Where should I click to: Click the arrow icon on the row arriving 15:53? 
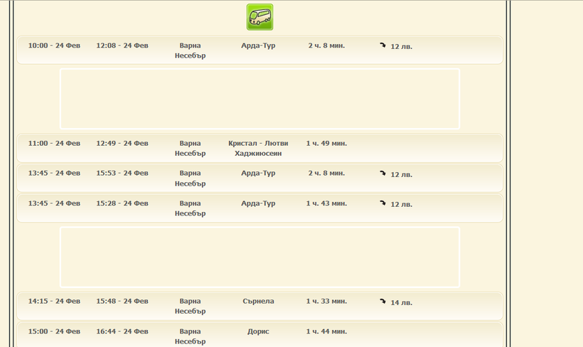coord(383,173)
